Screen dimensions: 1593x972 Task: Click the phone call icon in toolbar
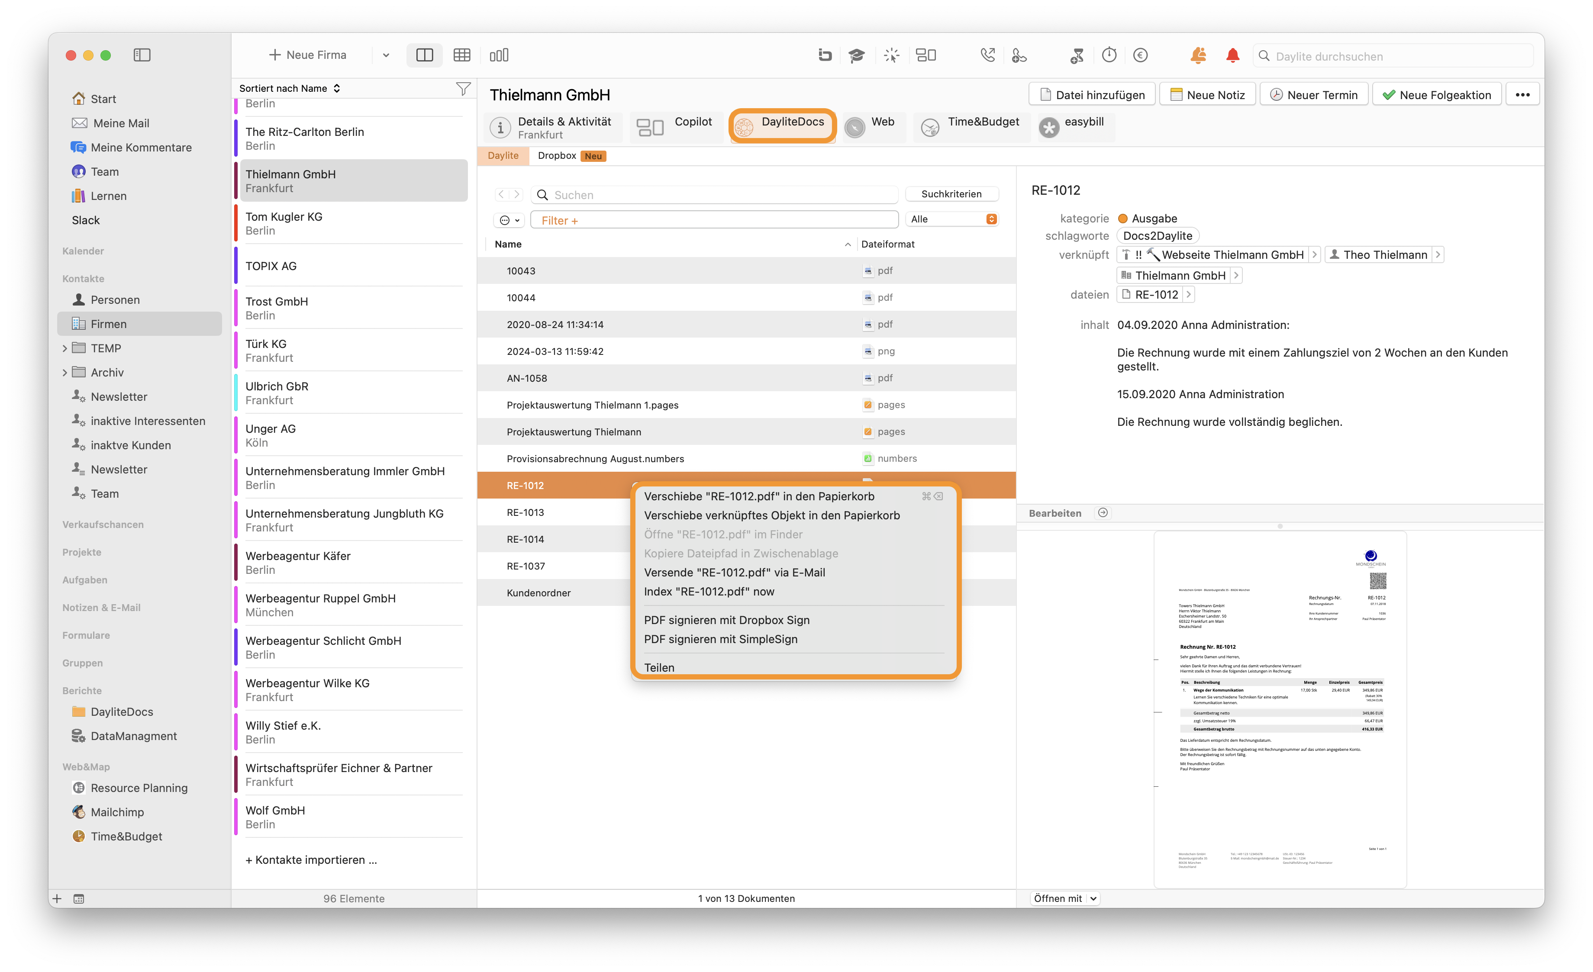coord(987,55)
